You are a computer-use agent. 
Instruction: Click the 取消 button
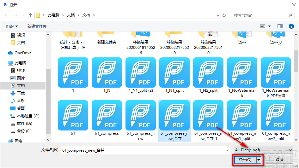279,160
